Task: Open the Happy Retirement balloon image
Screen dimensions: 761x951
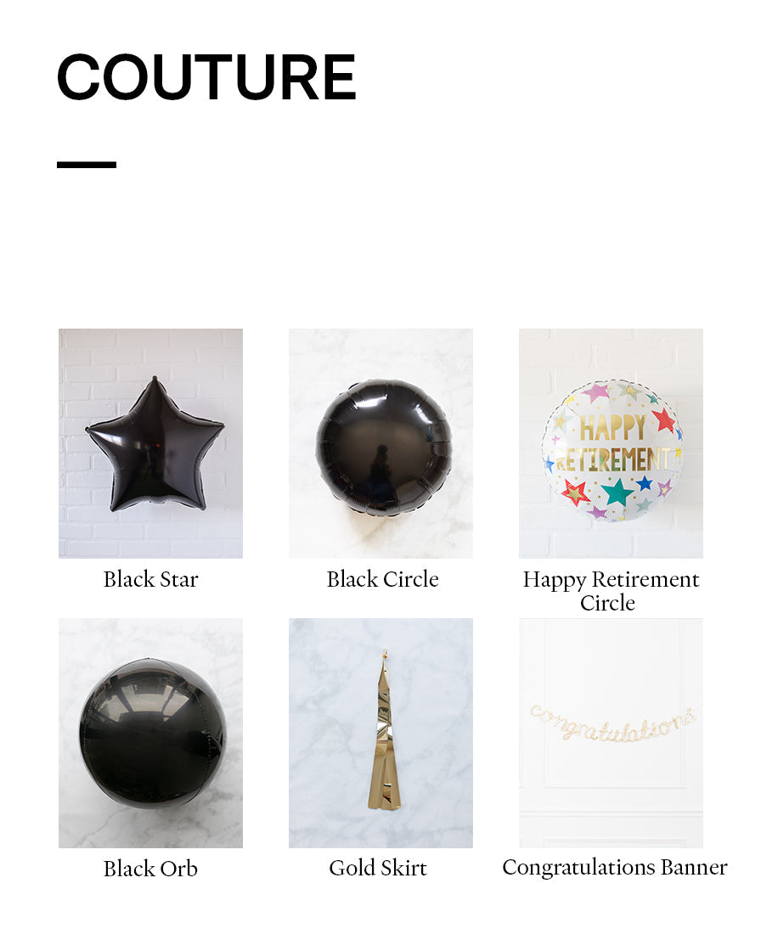Action: click(x=611, y=443)
